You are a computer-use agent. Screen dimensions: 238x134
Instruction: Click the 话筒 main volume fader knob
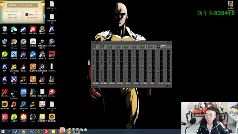150,72
